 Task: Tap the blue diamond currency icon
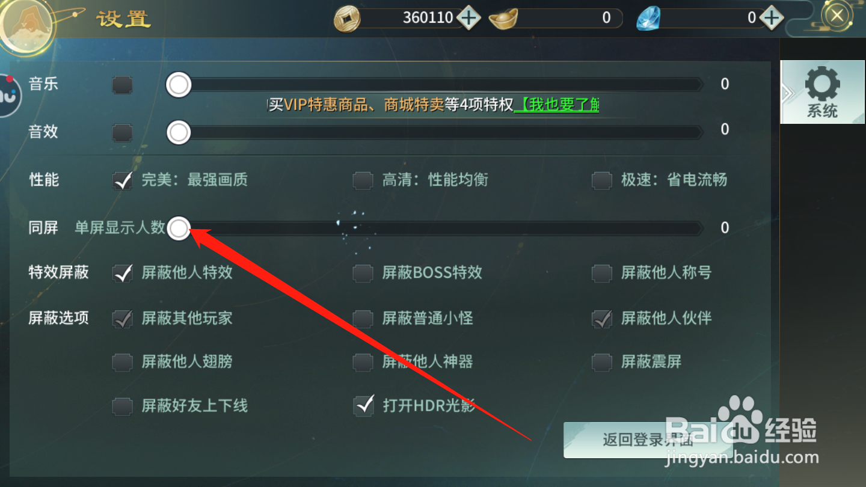click(649, 19)
